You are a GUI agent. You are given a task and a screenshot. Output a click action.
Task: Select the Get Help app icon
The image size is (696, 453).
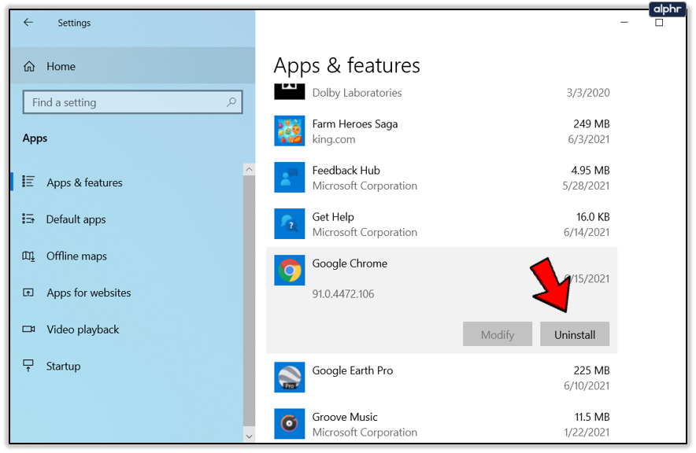tap(290, 224)
